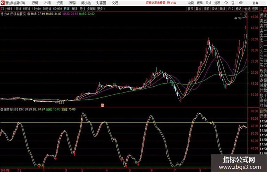Switch to the 60分钟 period tab
The width and height of the screenshot is (267, 172).
[x=57, y=9]
